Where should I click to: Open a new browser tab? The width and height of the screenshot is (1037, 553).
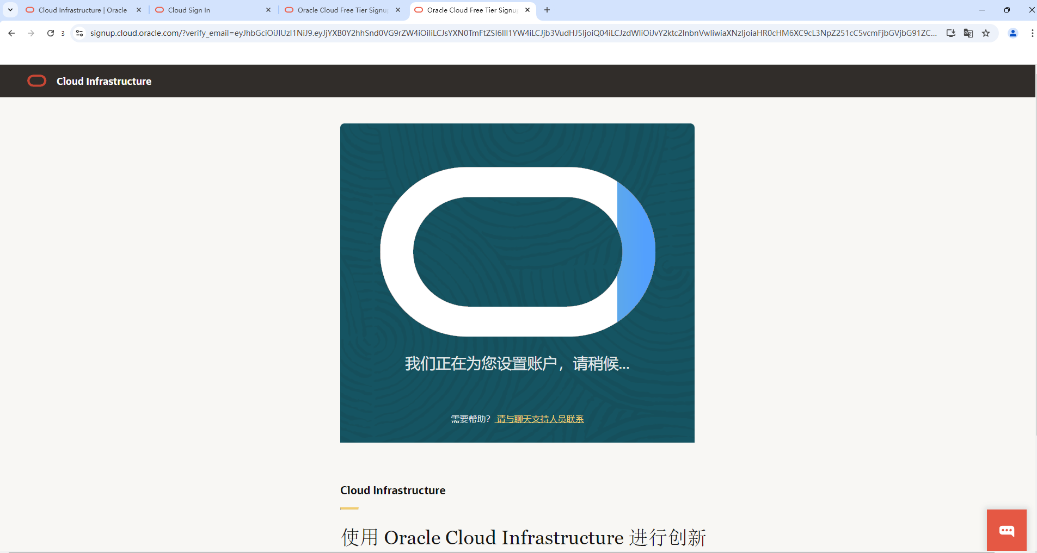tap(547, 10)
